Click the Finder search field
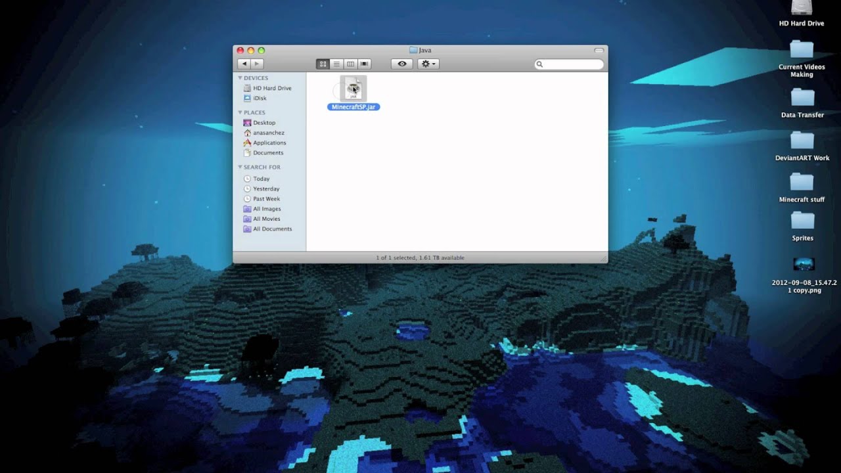 point(569,64)
